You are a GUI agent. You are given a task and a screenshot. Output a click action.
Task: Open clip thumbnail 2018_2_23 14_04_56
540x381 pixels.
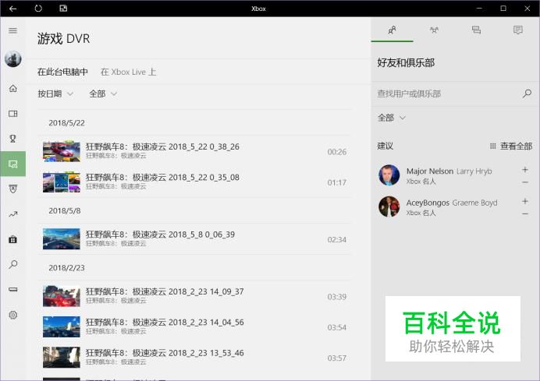62,326
